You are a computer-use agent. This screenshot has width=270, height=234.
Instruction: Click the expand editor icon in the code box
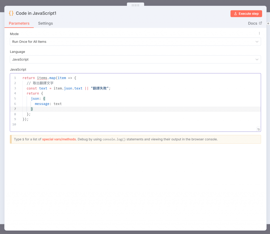click(x=258, y=129)
